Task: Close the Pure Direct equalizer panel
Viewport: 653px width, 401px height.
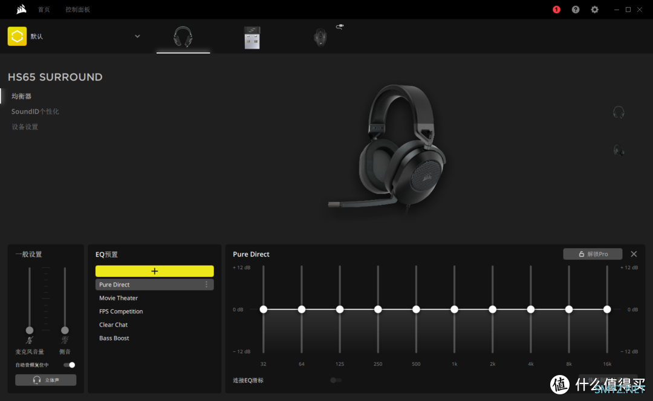Action: tap(634, 254)
